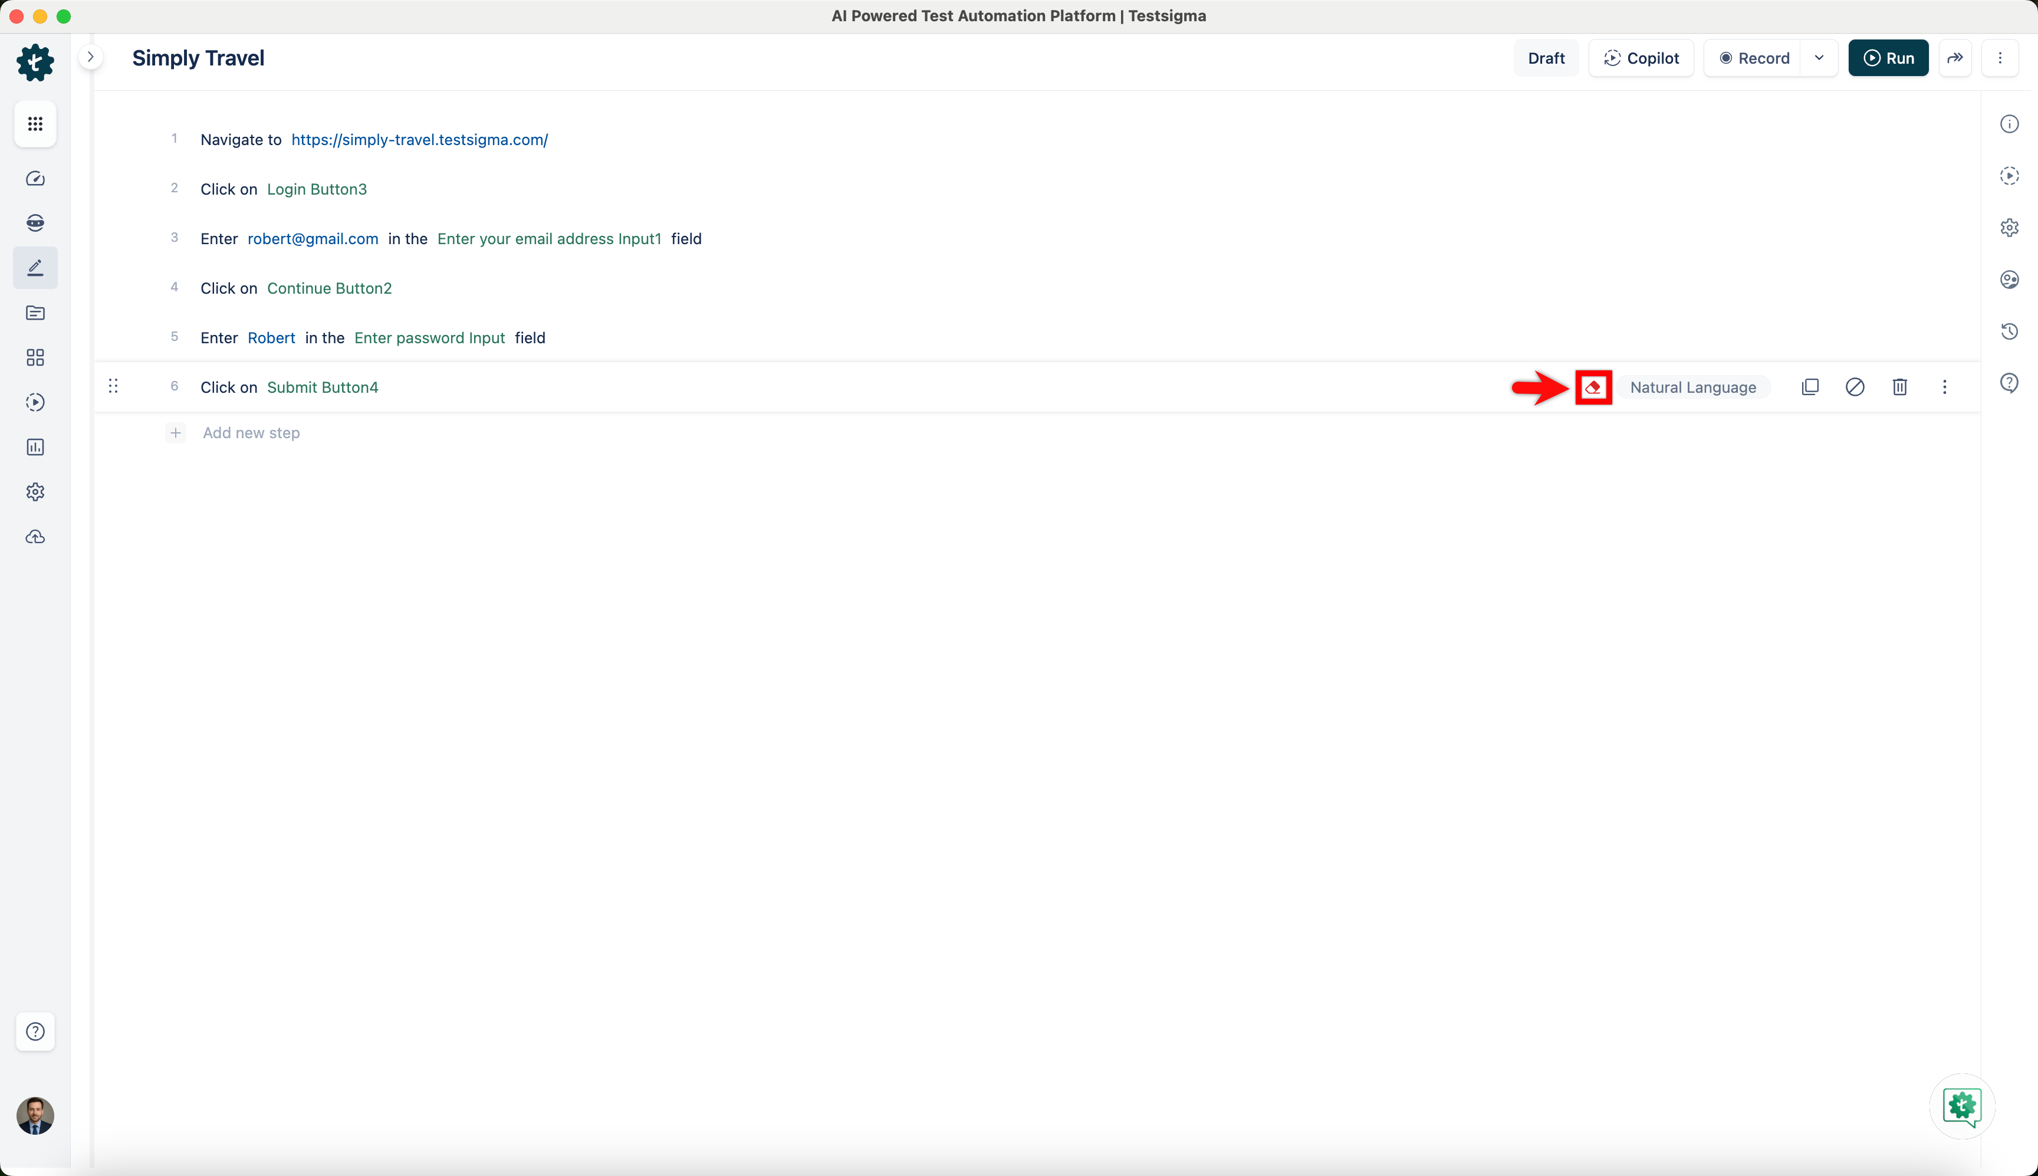Disable step 6 using the slash-circle icon
Viewport: 2038px width, 1176px height.
pyautogui.click(x=1855, y=387)
